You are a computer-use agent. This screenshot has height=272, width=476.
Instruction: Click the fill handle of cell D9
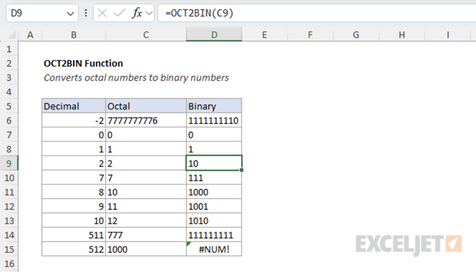(242, 170)
